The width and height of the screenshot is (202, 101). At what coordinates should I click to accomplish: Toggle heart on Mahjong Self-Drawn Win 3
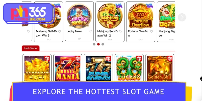(59, 31)
